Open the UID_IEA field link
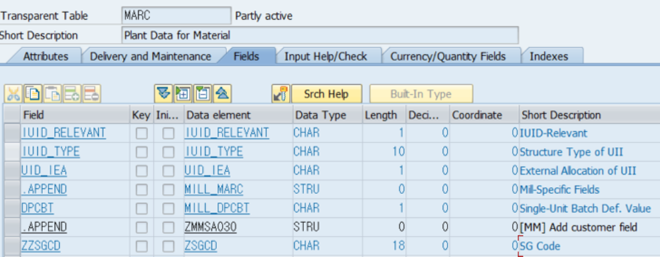The image size is (660, 257). [44, 170]
